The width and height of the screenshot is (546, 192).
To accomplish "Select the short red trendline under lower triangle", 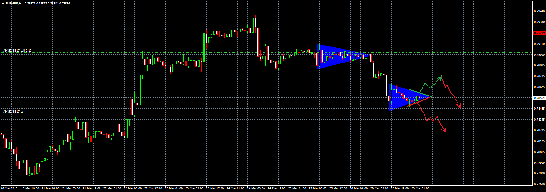I will coord(419,102).
